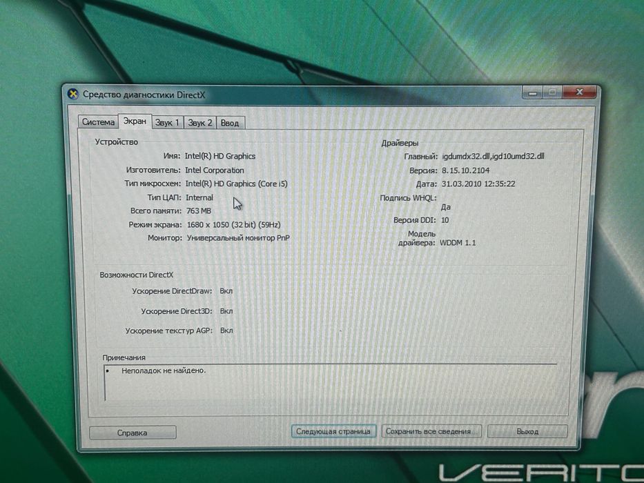This screenshot has width=644, height=483.
Task: Click the Примечания group label
Action: [x=124, y=357]
